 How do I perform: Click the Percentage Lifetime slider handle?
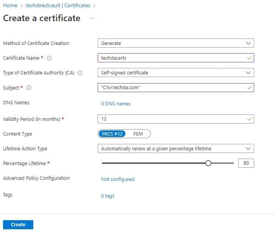point(208,163)
